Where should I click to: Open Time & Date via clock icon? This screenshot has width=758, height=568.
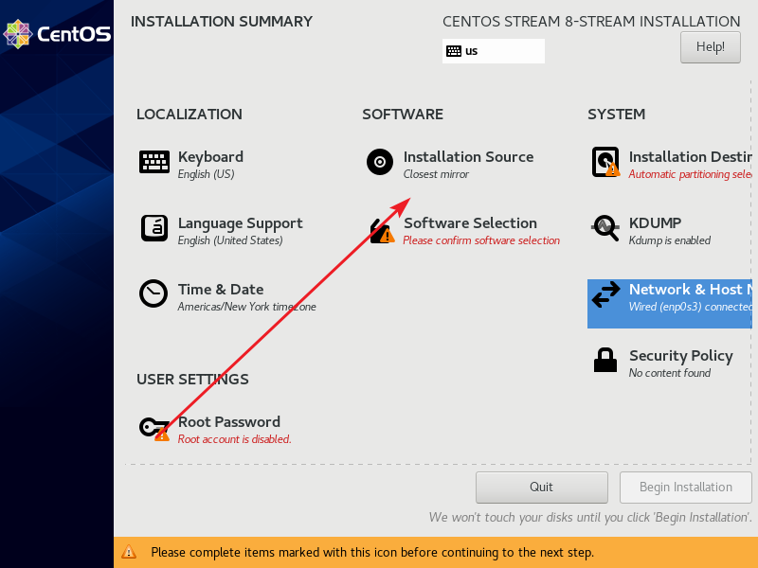pos(153,294)
